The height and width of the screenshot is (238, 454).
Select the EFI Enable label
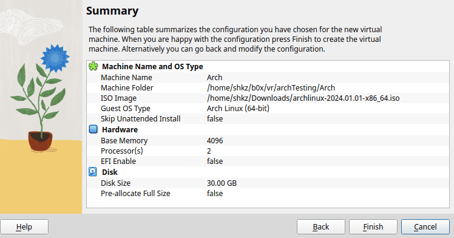coord(118,161)
